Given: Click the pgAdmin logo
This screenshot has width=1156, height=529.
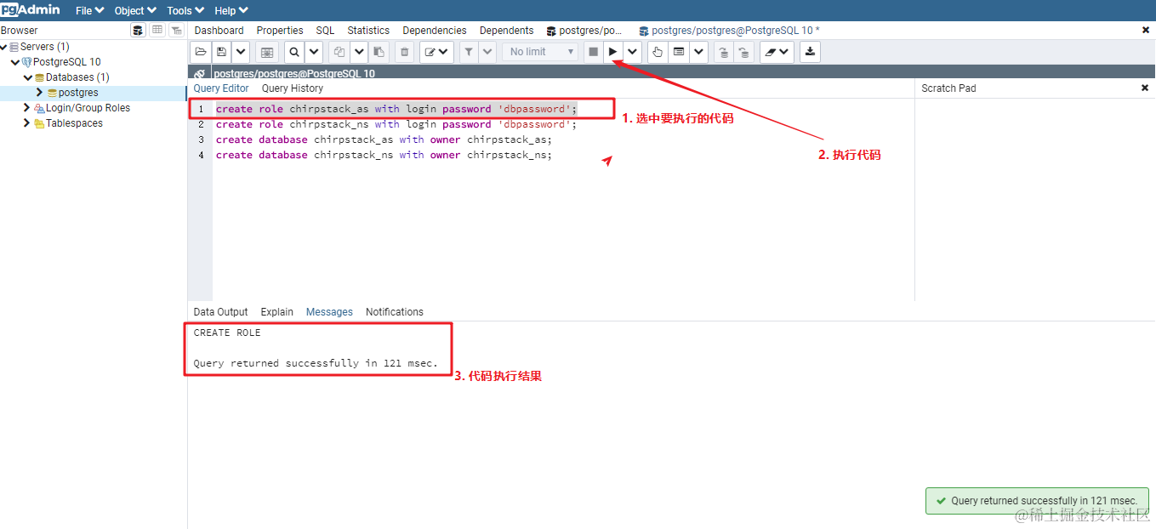Looking at the screenshot, I should (x=31, y=10).
